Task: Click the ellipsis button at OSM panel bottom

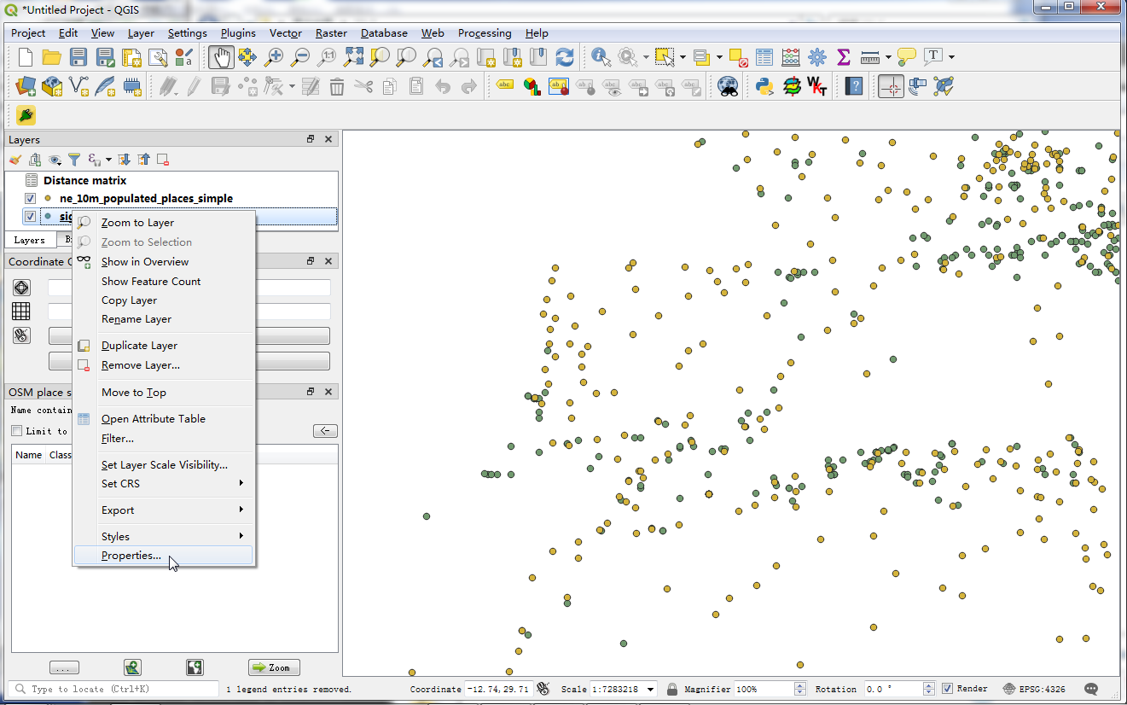Action: click(65, 667)
